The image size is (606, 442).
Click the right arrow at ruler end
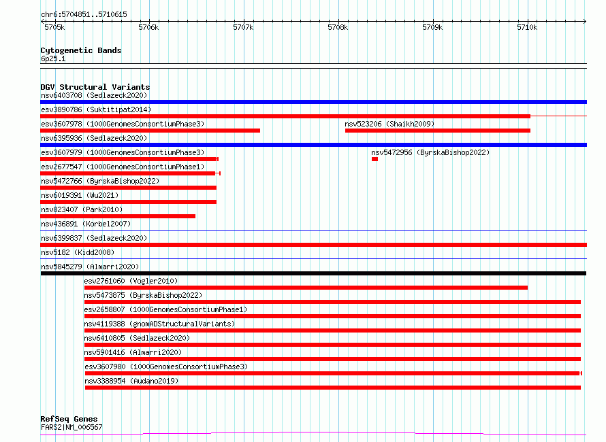click(x=585, y=21)
